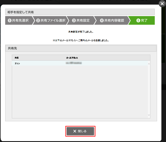
Task: Select step 4 共有内容確認
Action: click(112, 20)
